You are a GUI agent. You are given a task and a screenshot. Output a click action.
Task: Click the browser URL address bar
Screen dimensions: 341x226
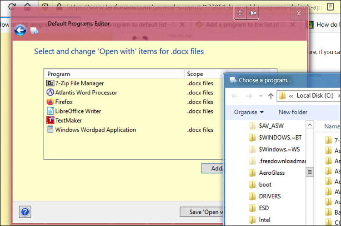tap(194, 7)
